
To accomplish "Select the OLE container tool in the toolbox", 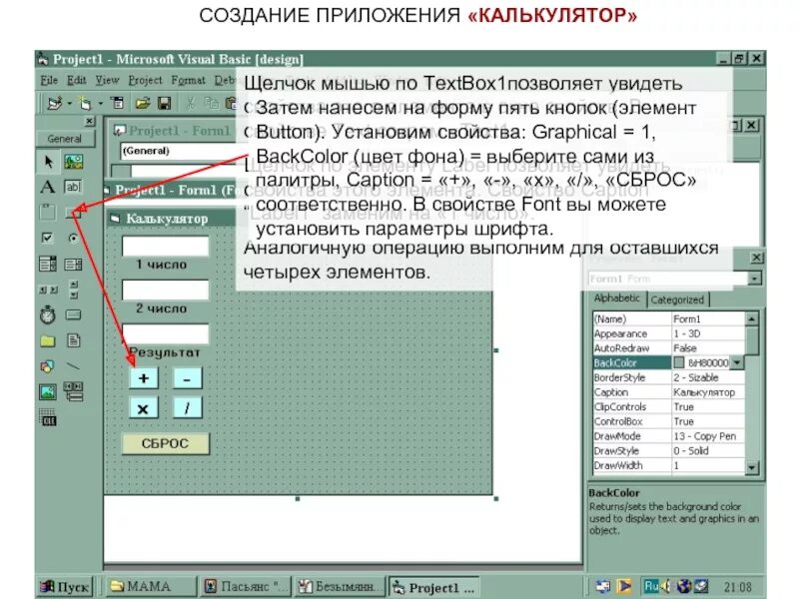I will coord(47,417).
